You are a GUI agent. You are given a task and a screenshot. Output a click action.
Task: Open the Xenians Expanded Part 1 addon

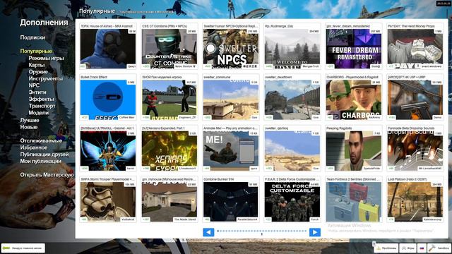[x=169, y=149]
